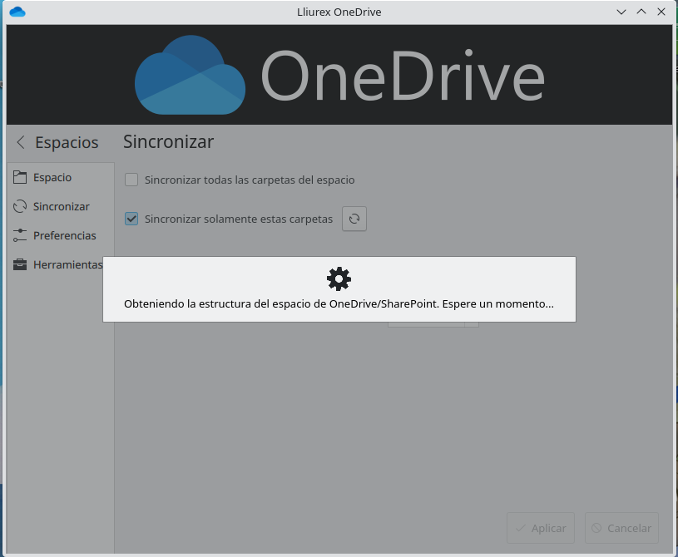
Task: Click the Lliurex OneDrive window title
Action: tap(339, 12)
